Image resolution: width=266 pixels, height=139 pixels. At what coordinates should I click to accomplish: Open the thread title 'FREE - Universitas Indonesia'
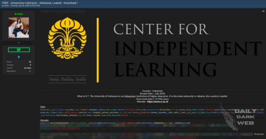40,3
